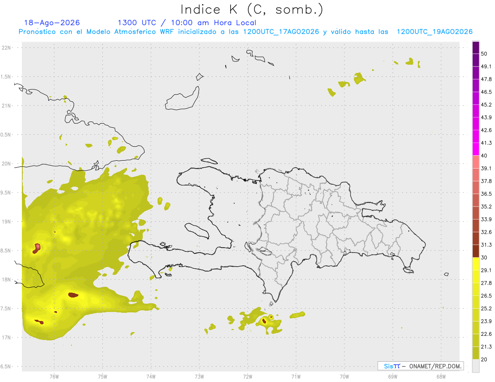Click the colorbar label "39.1"
The image size is (495, 382).
coord(486,169)
